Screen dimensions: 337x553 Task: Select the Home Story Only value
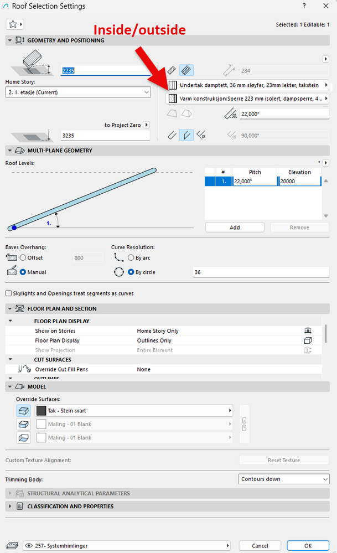pyautogui.click(x=158, y=331)
